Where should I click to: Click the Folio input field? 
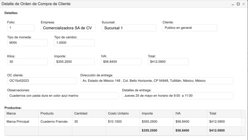(21, 28)
